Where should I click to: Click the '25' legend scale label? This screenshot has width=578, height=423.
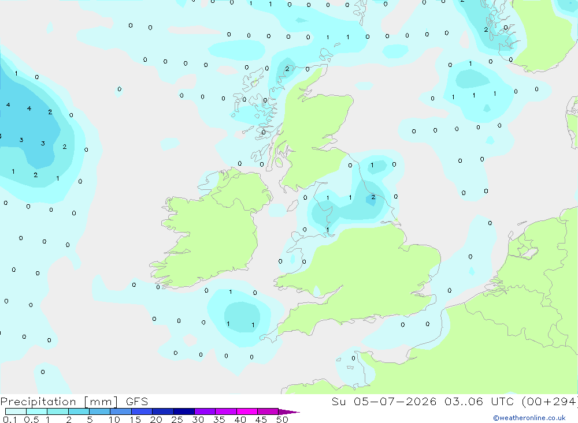(x=177, y=420)
